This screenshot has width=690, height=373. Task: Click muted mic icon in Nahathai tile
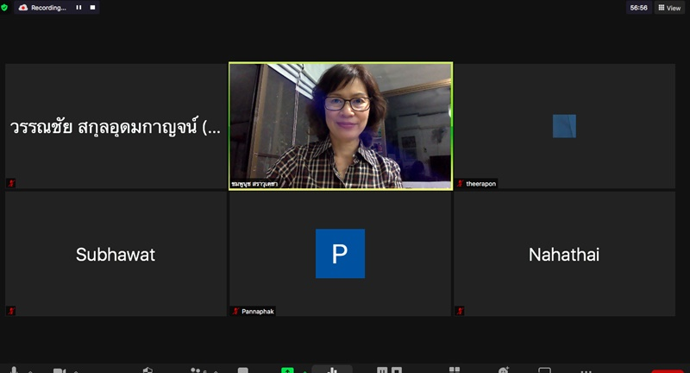click(460, 311)
